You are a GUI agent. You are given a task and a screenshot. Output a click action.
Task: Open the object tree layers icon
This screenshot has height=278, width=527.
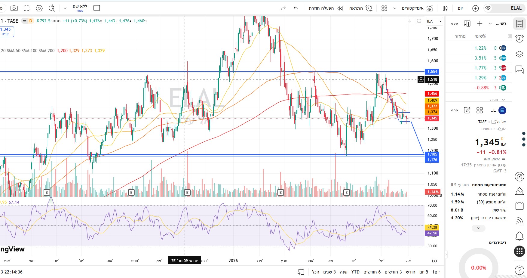[x=519, y=54]
